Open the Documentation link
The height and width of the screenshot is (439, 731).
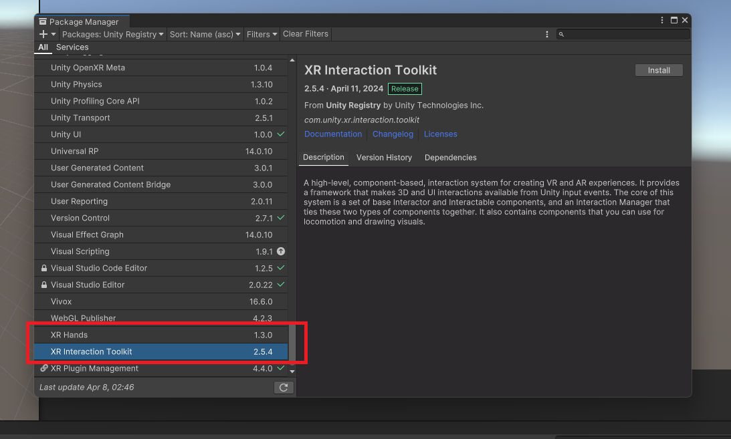[x=333, y=134]
